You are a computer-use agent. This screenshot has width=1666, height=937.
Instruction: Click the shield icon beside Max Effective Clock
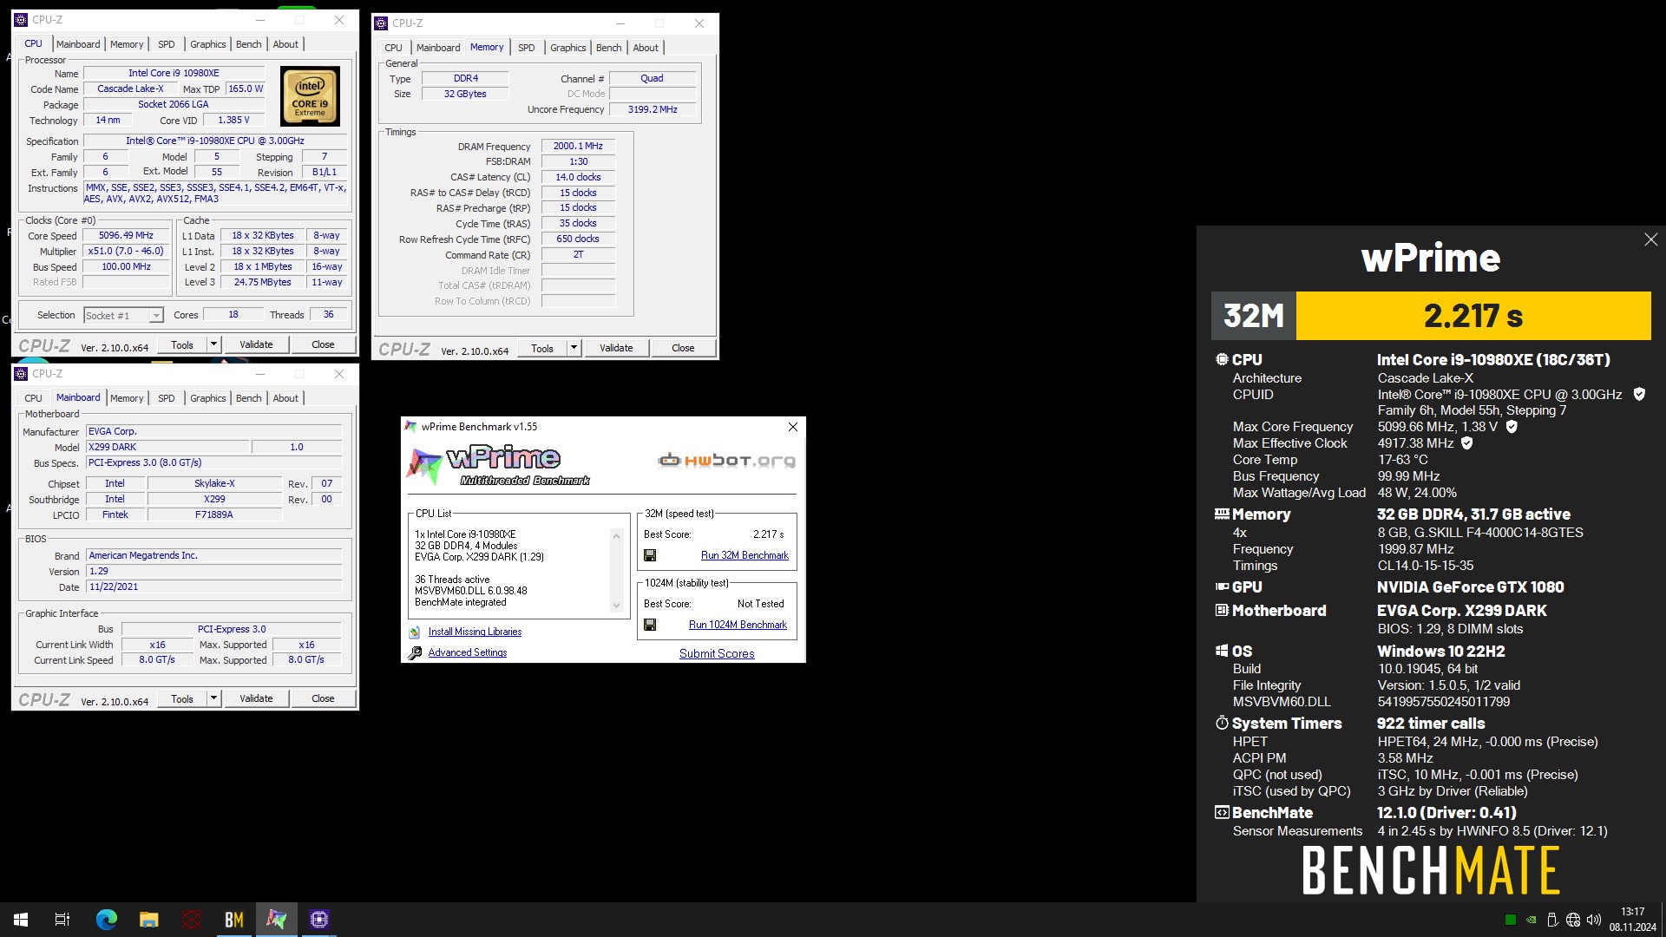click(x=1467, y=443)
